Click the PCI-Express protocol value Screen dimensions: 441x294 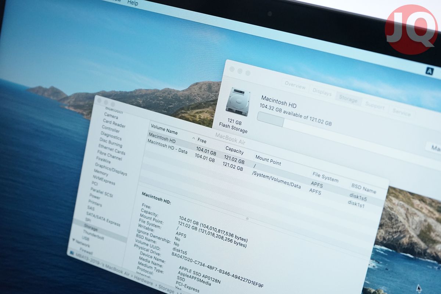tap(187, 288)
